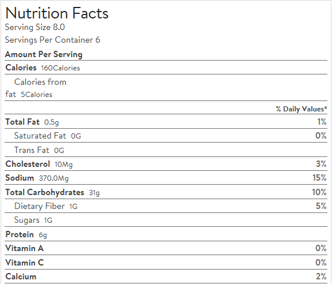This screenshot has width=332, height=284.
Task: Click the Nutrition Facts heading
Action: pos(57,13)
